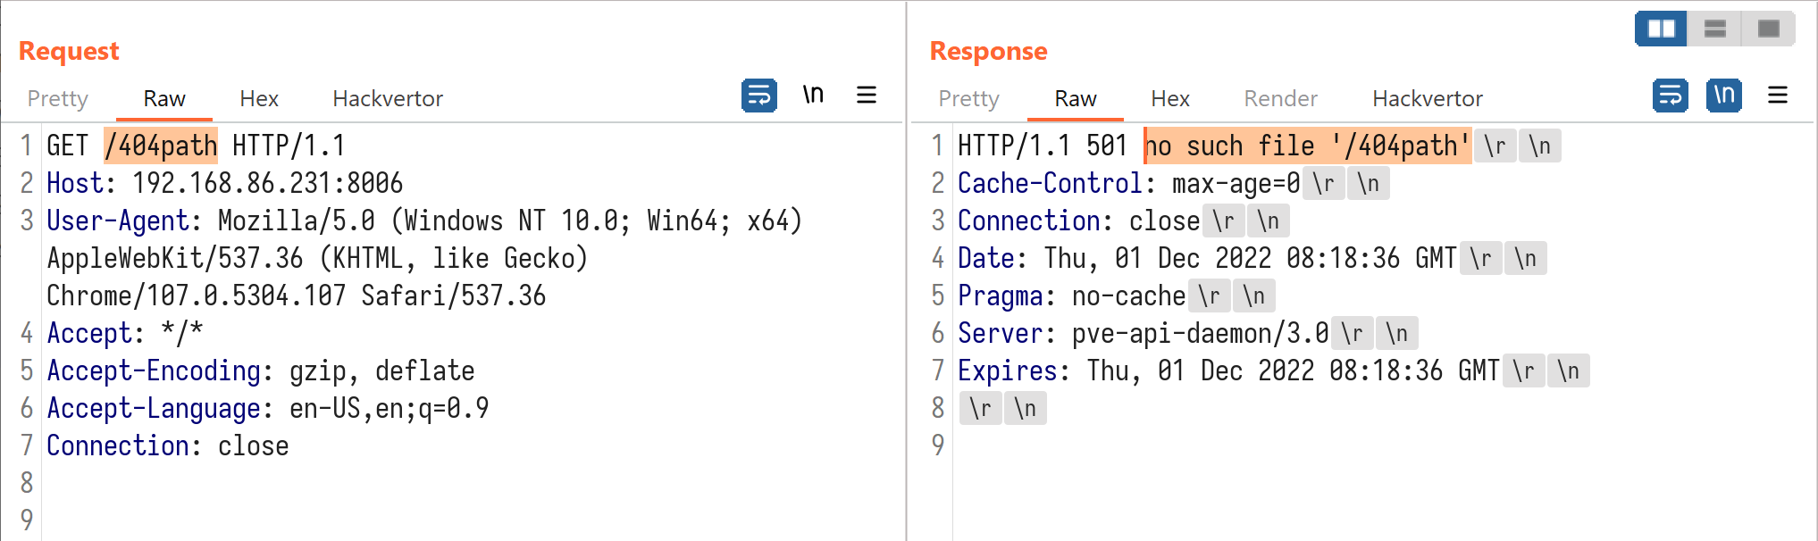This screenshot has width=1818, height=541.
Task: Select combined single-panel layout icon
Action: tap(1768, 29)
